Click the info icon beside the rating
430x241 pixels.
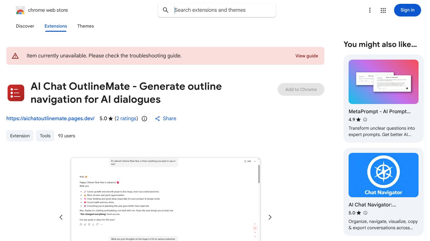click(144, 118)
